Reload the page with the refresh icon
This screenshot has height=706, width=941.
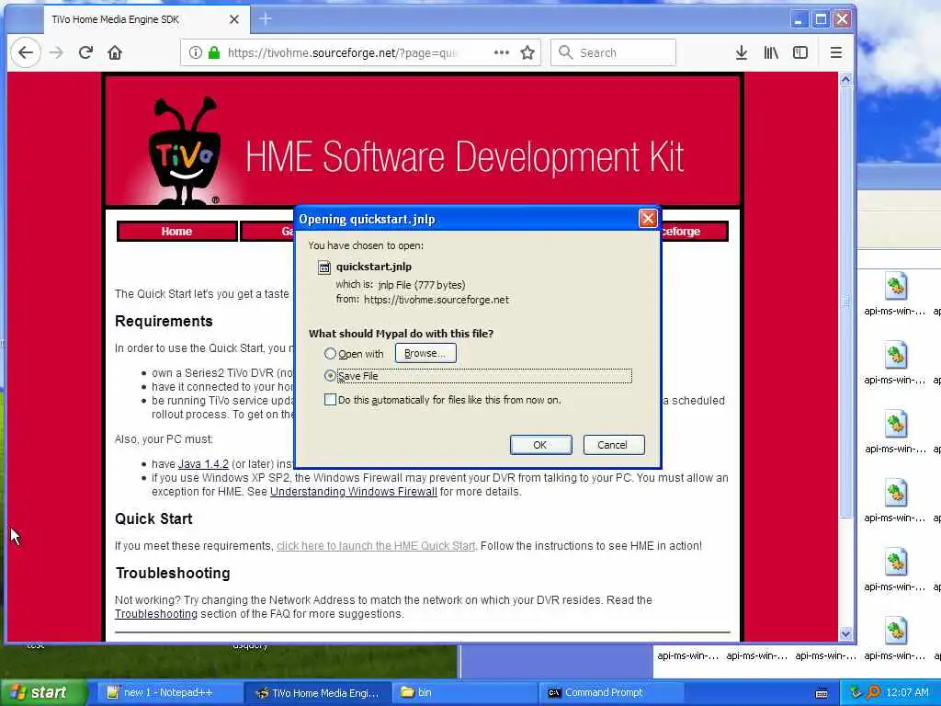coord(85,52)
